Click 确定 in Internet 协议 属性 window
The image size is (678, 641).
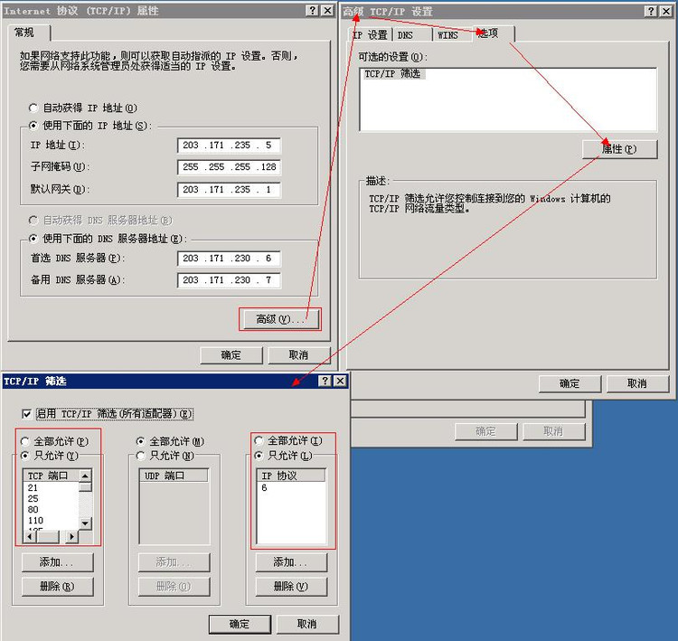pos(231,355)
